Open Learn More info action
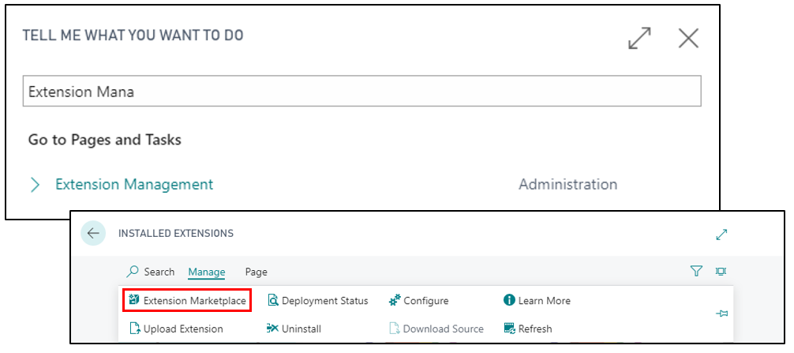 [537, 301]
